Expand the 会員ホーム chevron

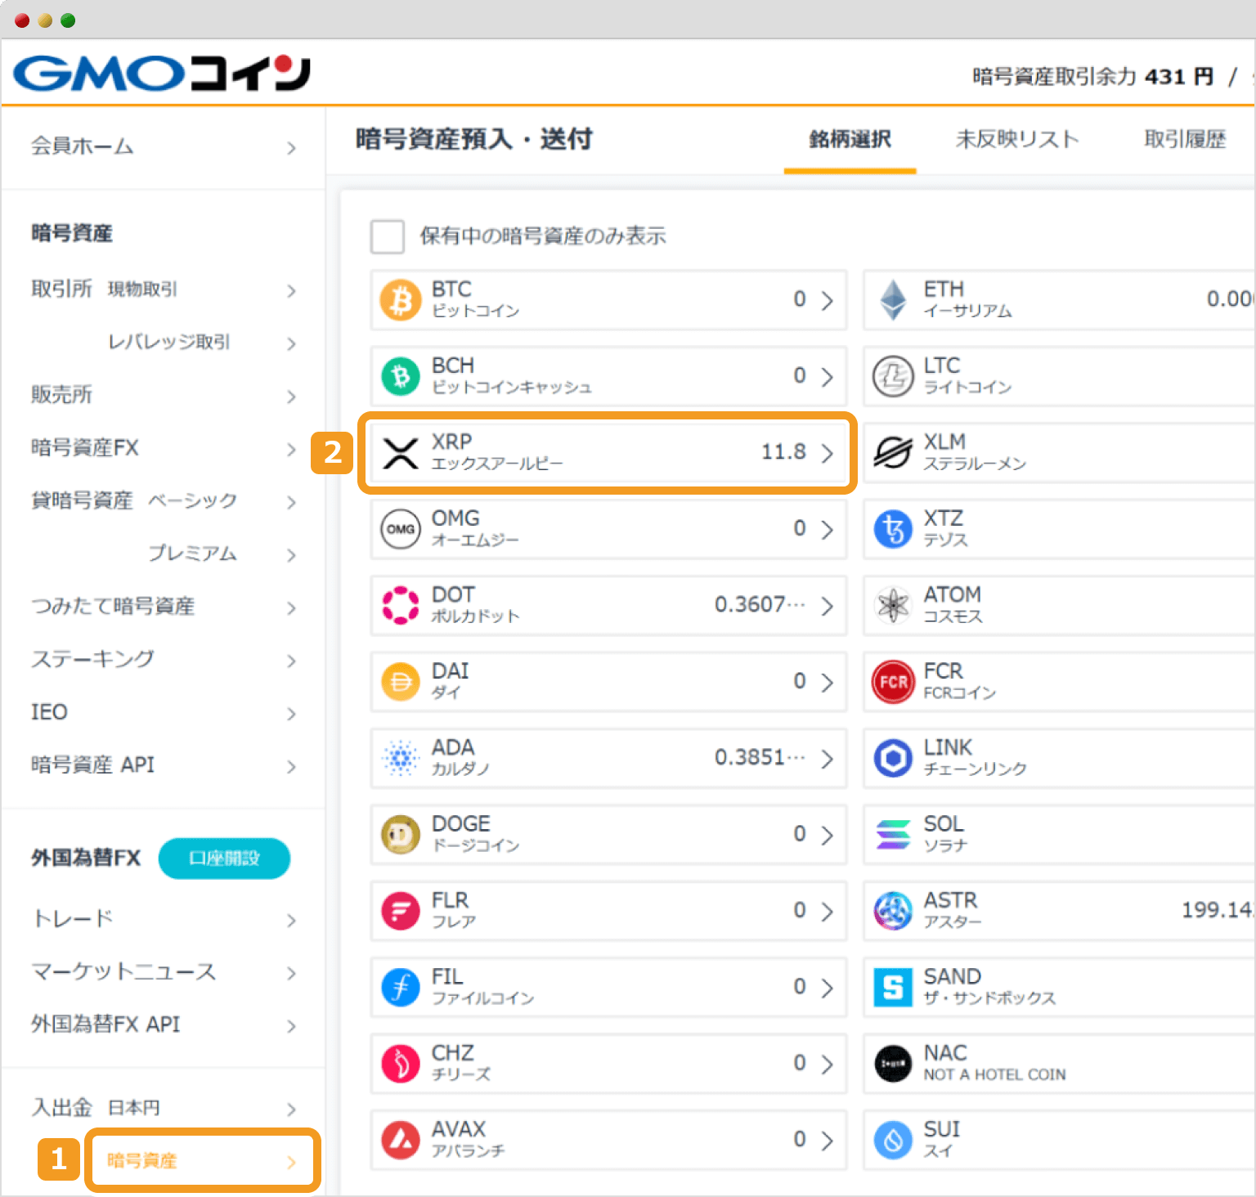point(291,148)
